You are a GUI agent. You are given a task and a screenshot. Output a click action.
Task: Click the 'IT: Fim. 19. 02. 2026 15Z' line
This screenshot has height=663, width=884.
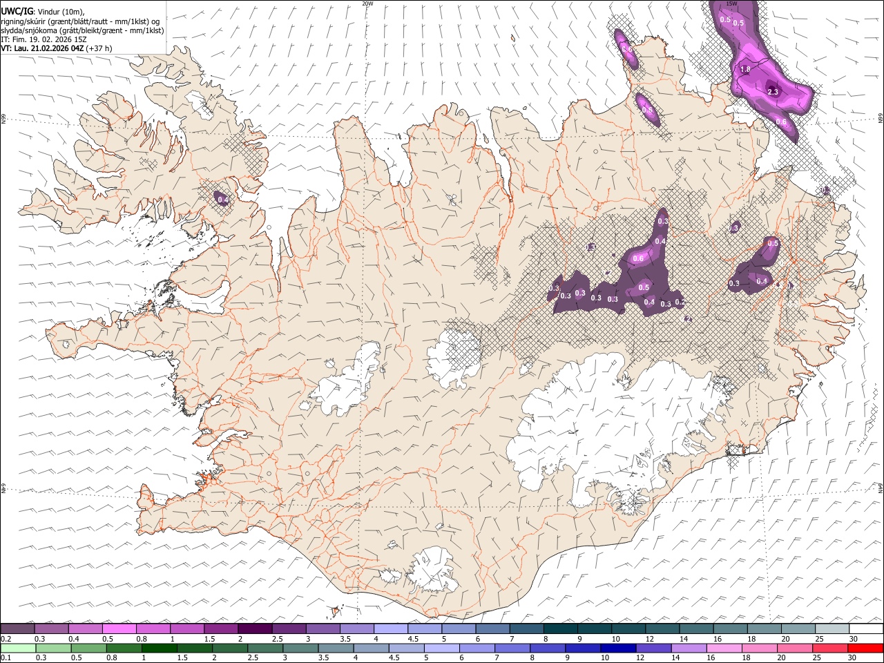point(44,39)
